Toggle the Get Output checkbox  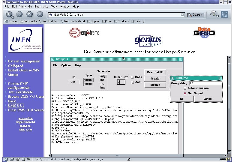[185, 93]
